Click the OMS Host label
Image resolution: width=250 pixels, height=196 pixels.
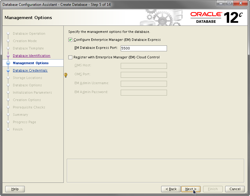[83, 65]
